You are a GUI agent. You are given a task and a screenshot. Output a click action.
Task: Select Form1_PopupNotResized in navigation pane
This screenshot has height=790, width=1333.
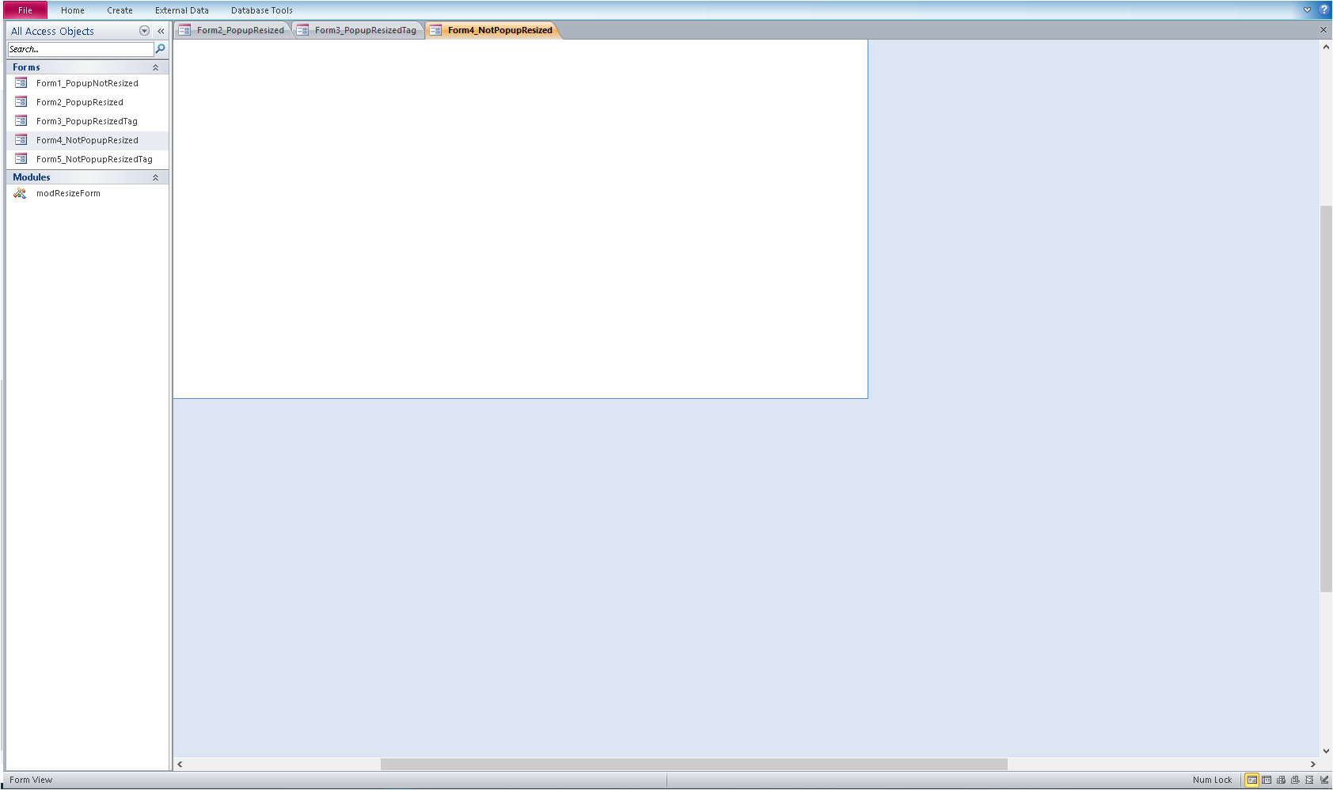[x=87, y=83]
